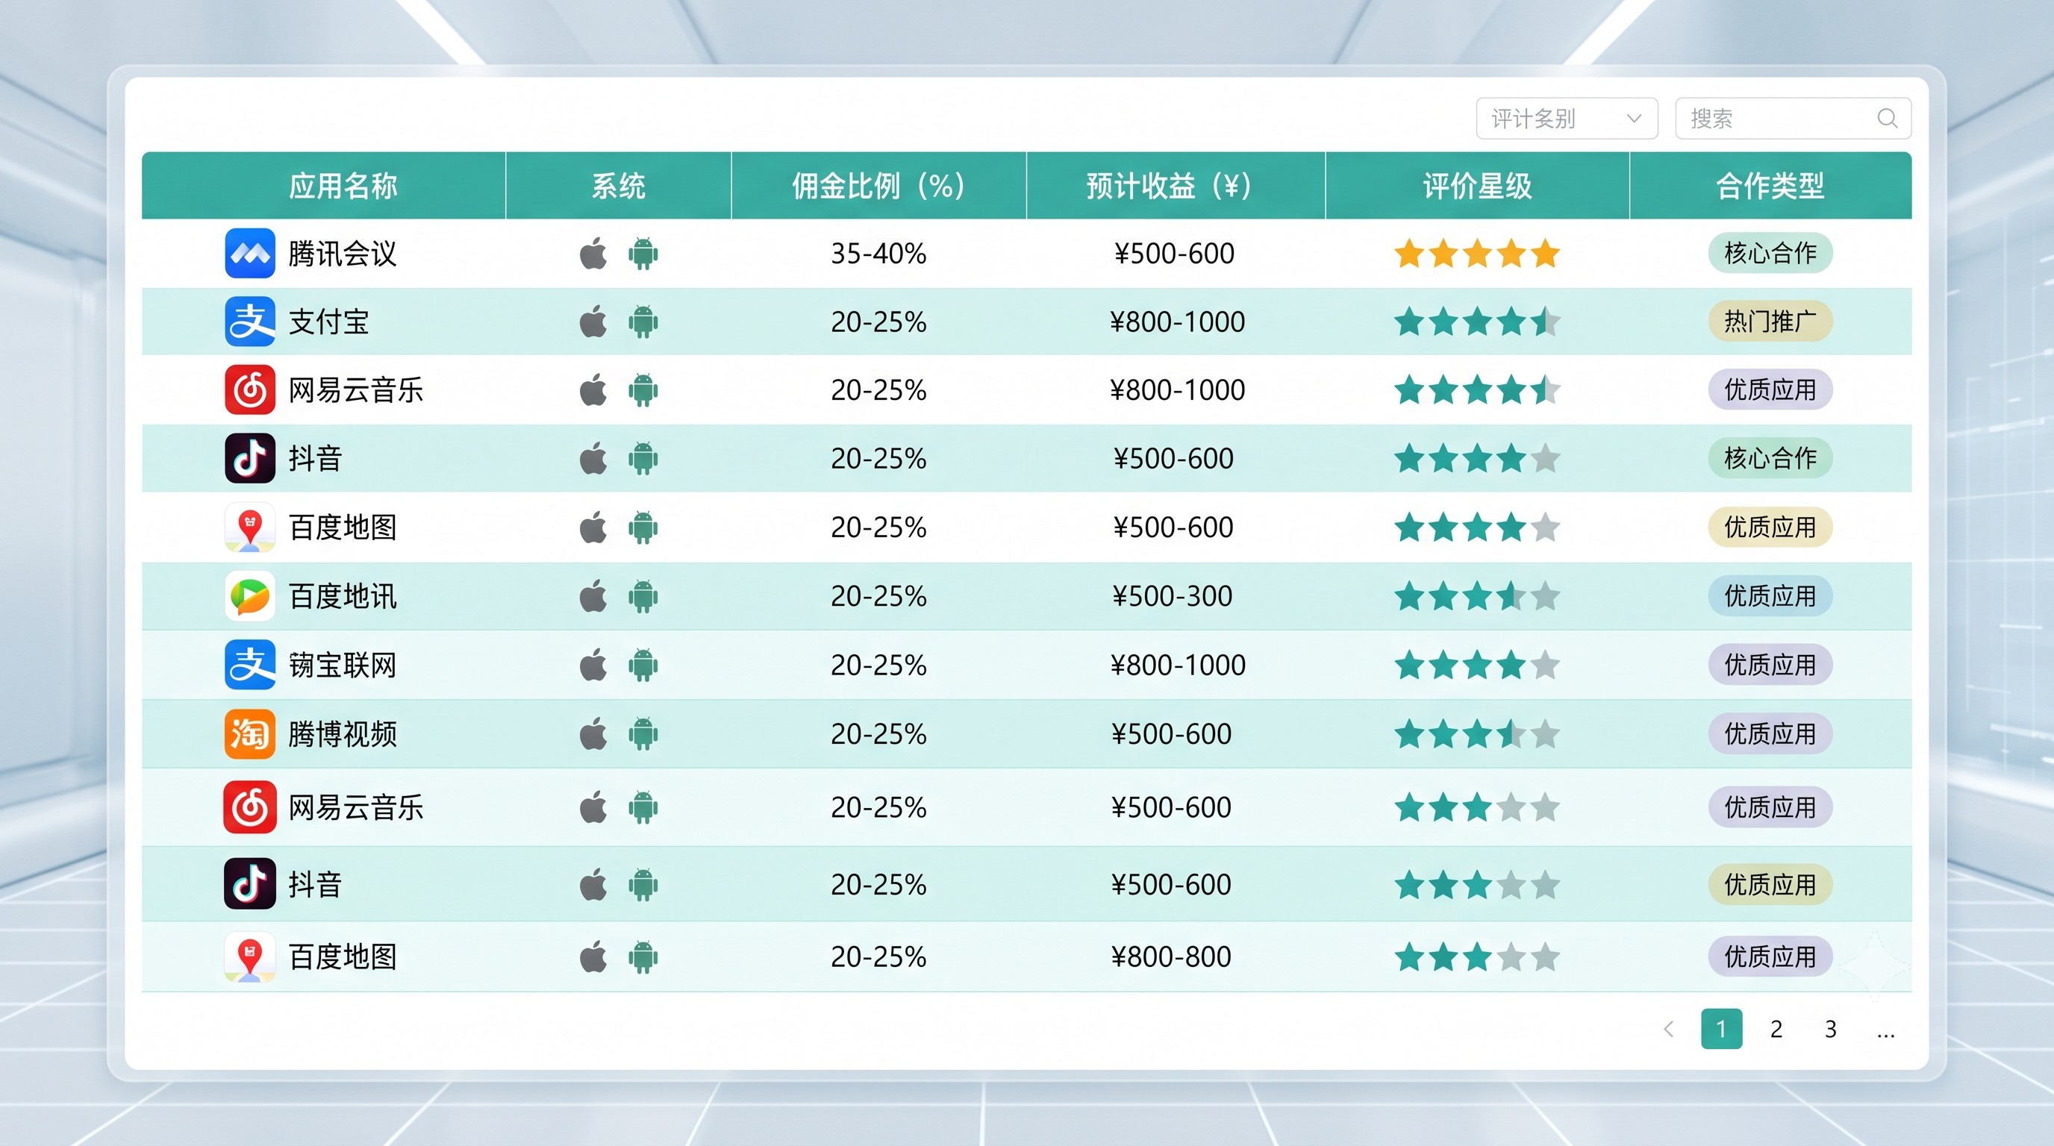Select the Android icon in 腾讯会议 row

pyautogui.click(x=643, y=254)
